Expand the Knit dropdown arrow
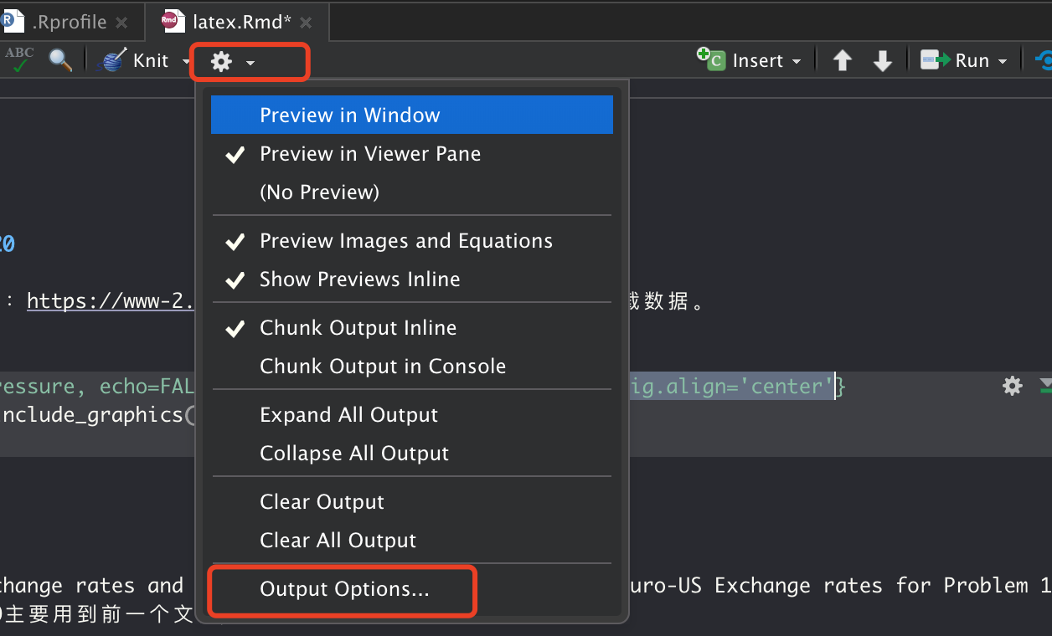This screenshot has height=636, width=1052. [185, 61]
